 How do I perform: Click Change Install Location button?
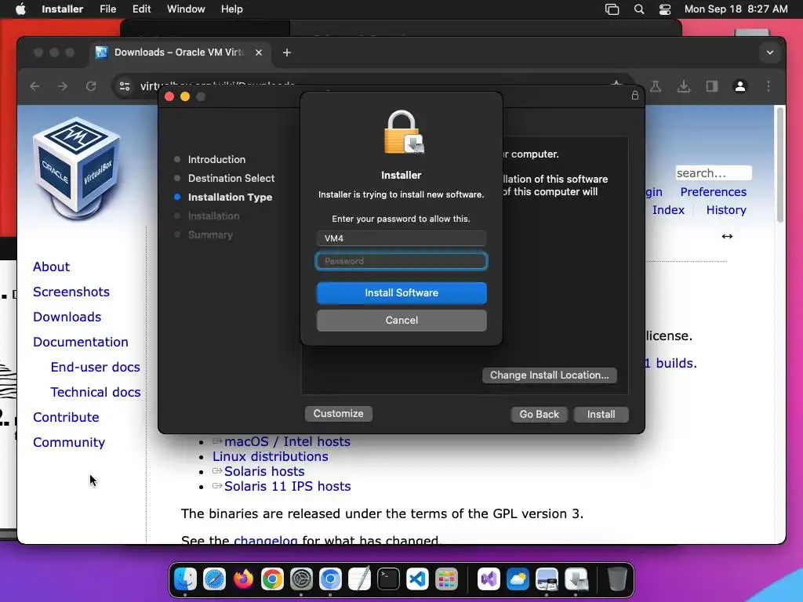tap(550, 375)
